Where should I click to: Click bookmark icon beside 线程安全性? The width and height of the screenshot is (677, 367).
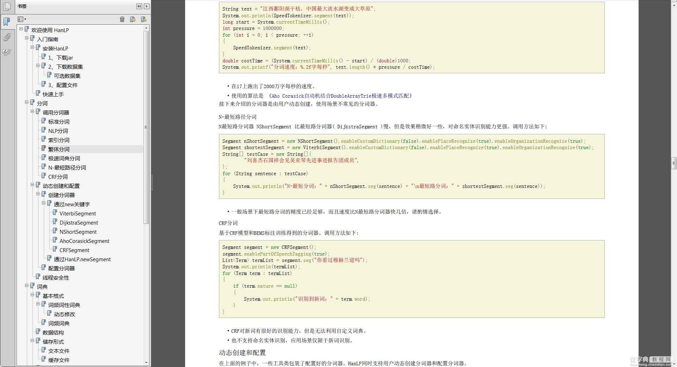pyautogui.click(x=38, y=277)
